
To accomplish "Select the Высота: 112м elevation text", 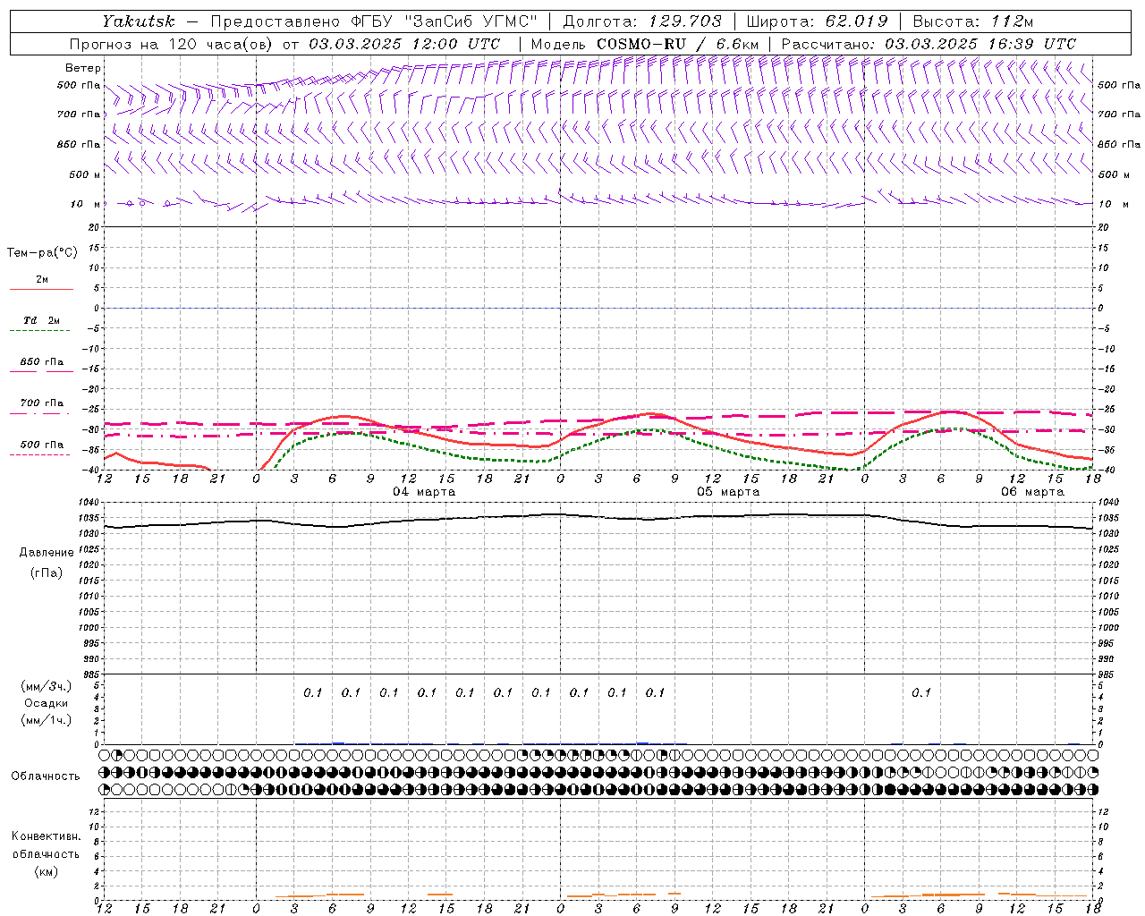I will 972,21.
